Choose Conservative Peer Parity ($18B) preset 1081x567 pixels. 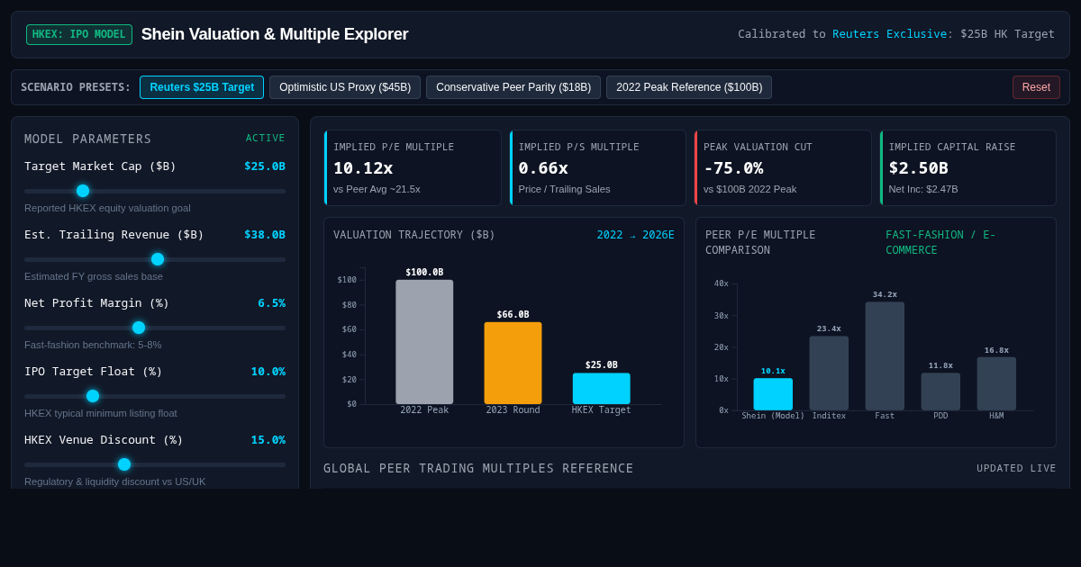[x=513, y=87]
